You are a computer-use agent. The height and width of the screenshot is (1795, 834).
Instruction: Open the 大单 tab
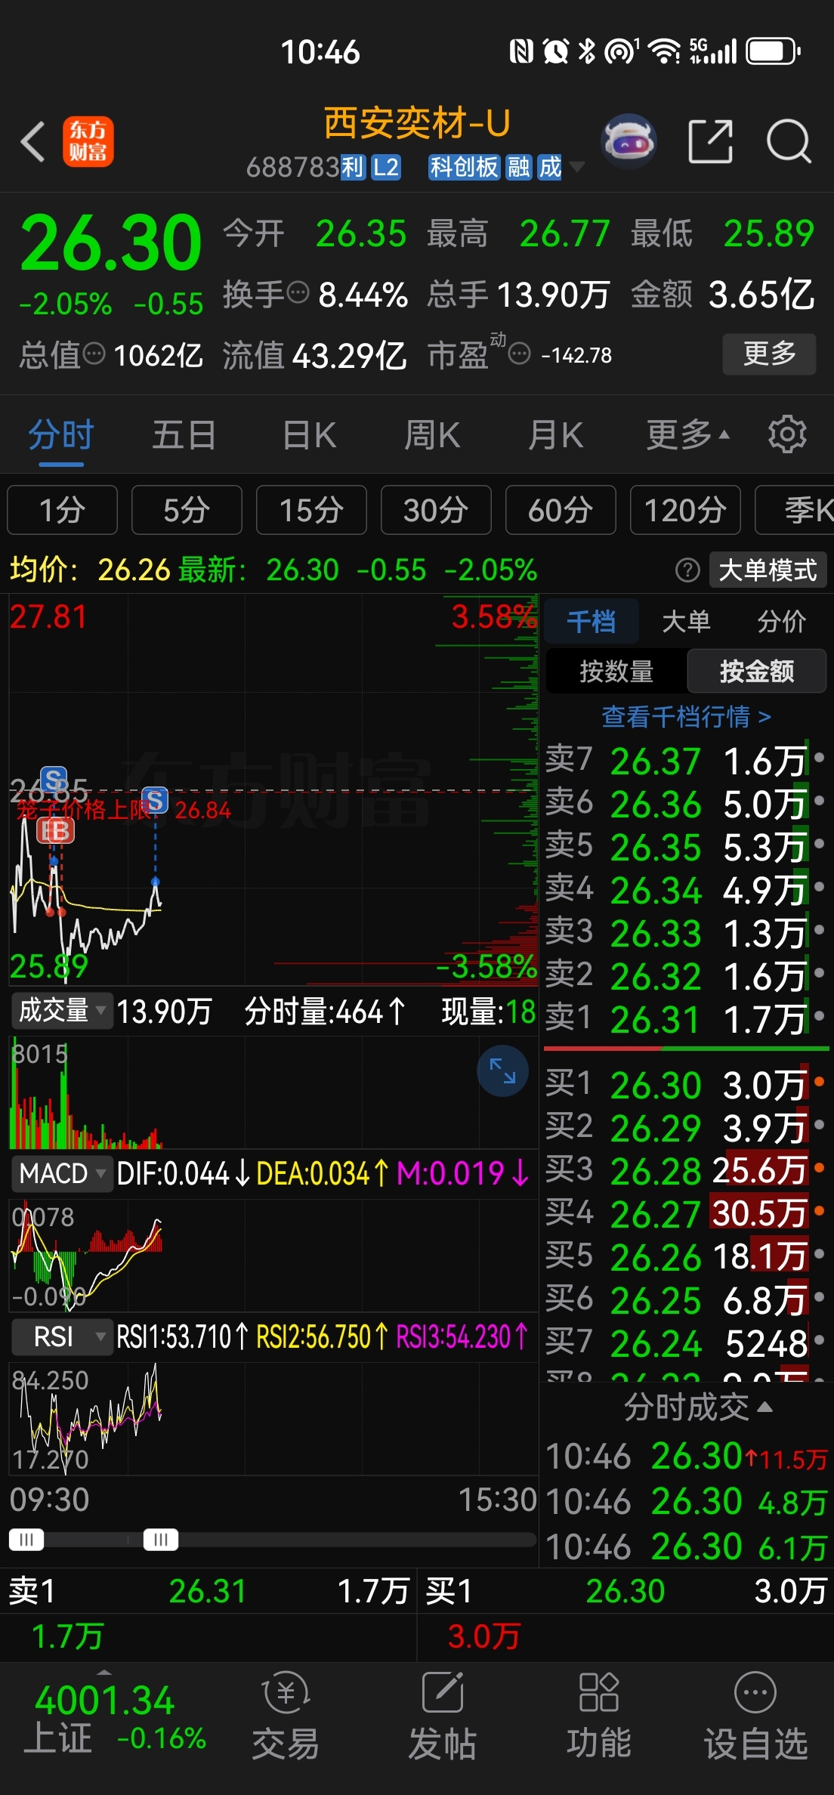tap(686, 621)
